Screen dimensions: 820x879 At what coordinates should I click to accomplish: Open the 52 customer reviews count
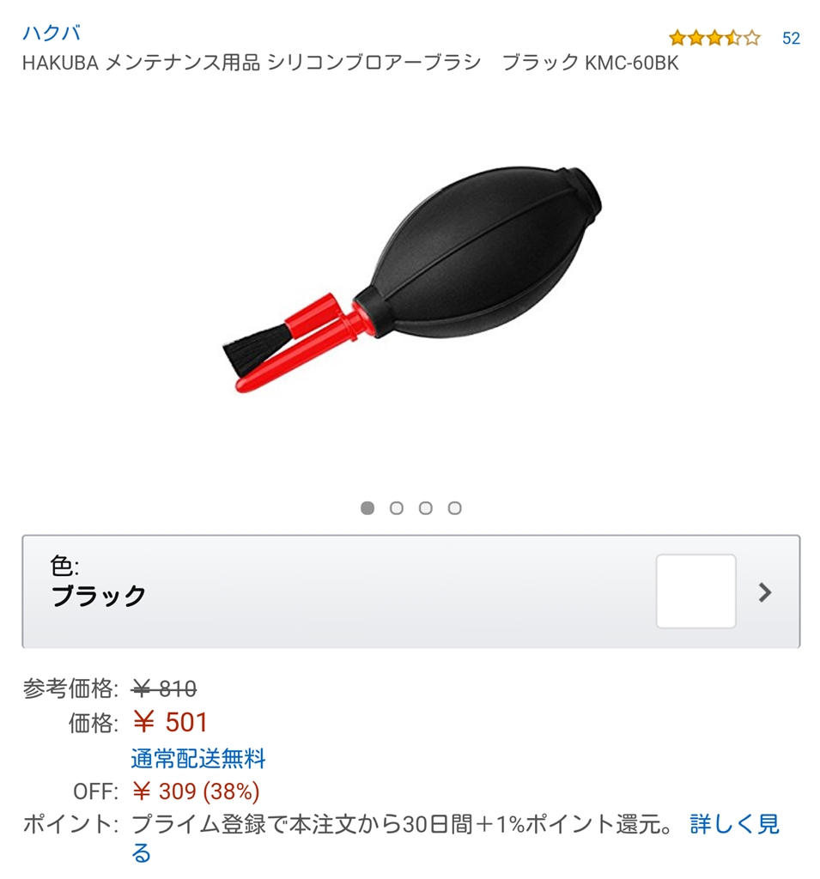pos(791,38)
